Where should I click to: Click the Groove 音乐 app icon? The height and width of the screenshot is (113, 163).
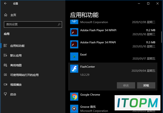74,109
